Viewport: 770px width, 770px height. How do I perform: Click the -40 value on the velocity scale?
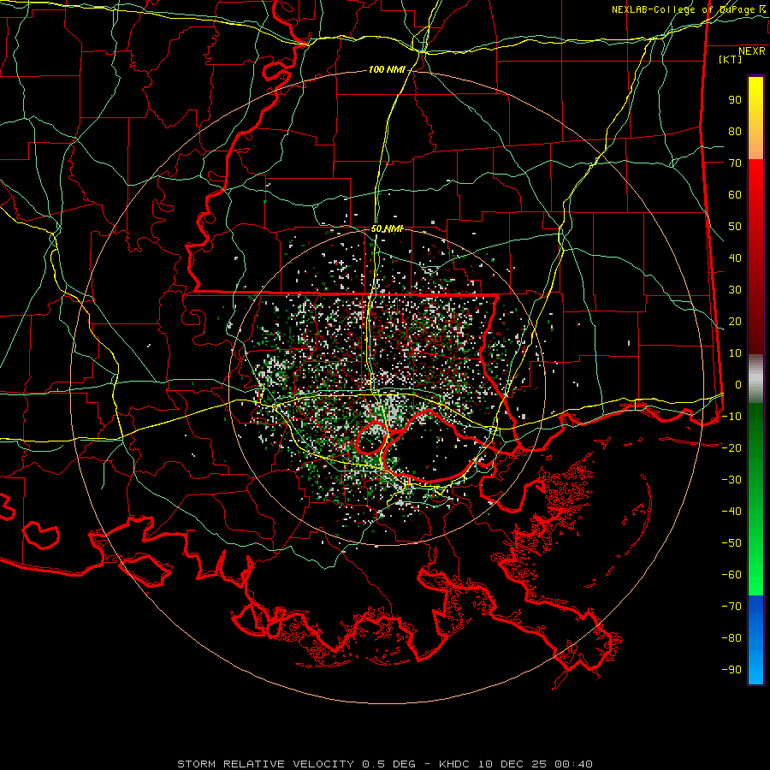click(x=731, y=512)
